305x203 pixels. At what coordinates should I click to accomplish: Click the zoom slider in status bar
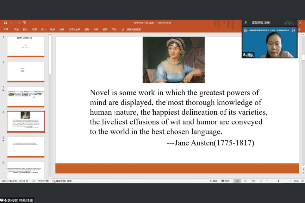[278, 181]
